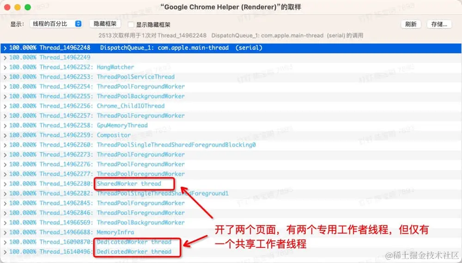
Task: Expand the Thread_14962276 chevron
Action: point(5,165)
